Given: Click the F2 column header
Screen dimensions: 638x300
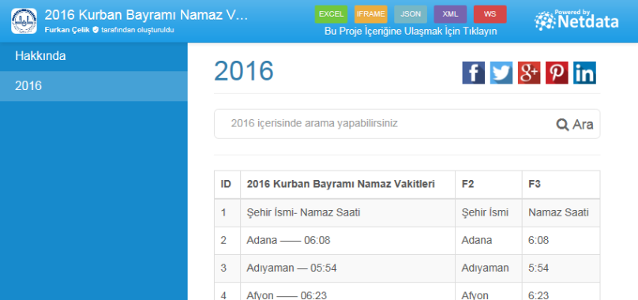Looking at the screenshot, I should coord(489,185).
